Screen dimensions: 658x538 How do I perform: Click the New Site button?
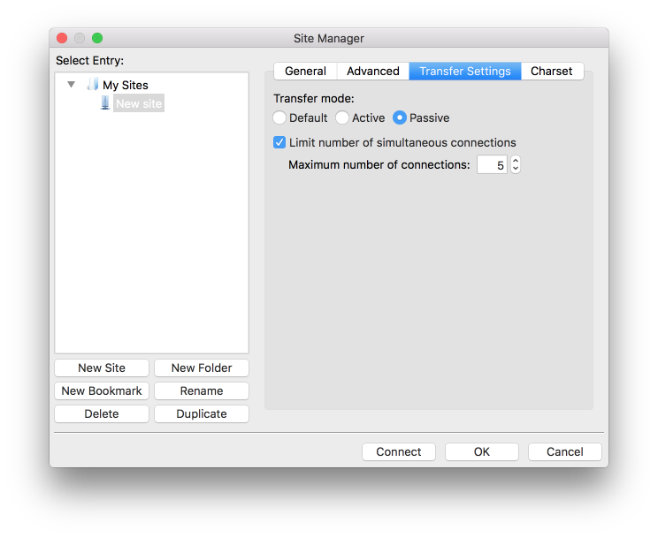coord(102,368)
